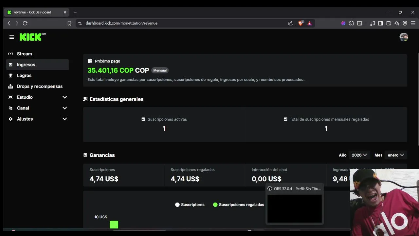This screenshot has width=419, height=236.
Task: Expand the Canal sidebar section
Action: [64, 108]
